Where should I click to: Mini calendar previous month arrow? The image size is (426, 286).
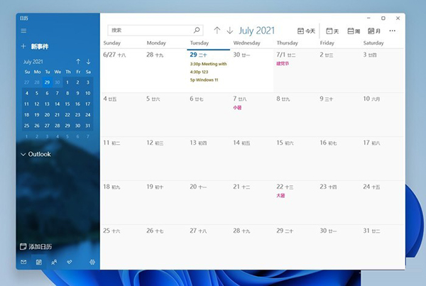point(78,62)
